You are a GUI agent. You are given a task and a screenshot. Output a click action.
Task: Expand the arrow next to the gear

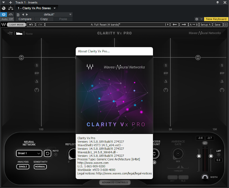201,19
